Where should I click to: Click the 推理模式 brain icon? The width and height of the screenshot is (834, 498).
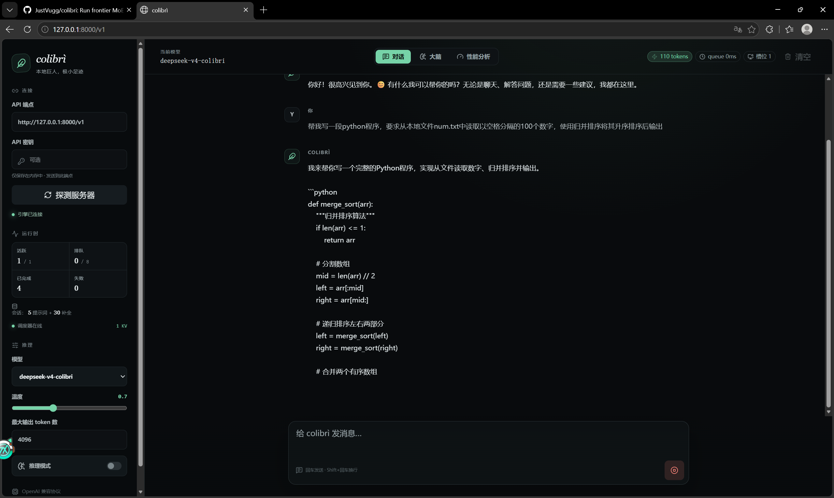click(x=22, y=466)
